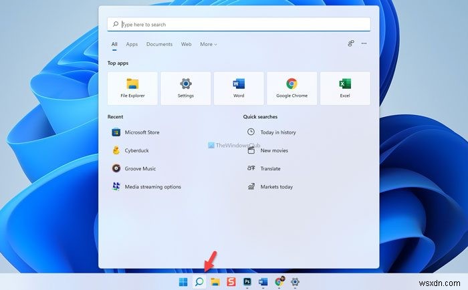Focus the Type here to search box

pyautogui.click(x=239, y=24)
